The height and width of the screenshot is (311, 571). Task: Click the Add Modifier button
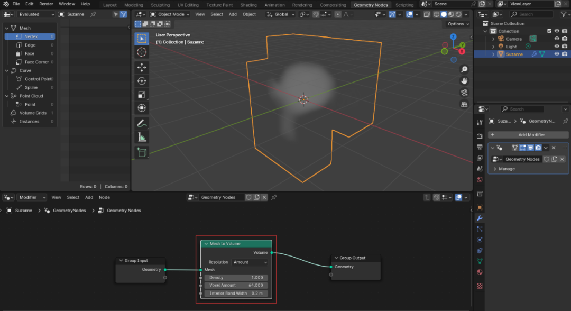tap(528, 135)
